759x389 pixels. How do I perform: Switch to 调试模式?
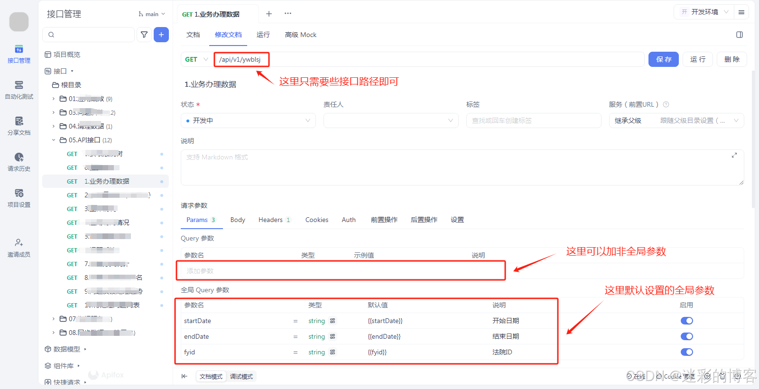[241, 376]
